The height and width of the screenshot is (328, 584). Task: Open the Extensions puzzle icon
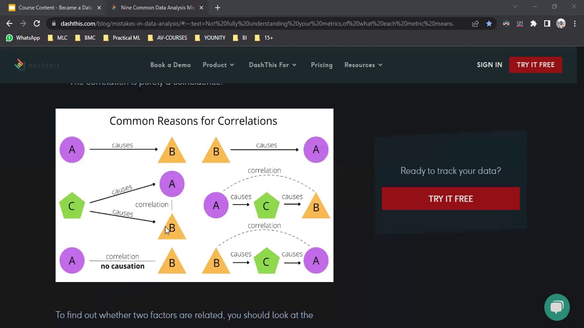pos(533,24)
